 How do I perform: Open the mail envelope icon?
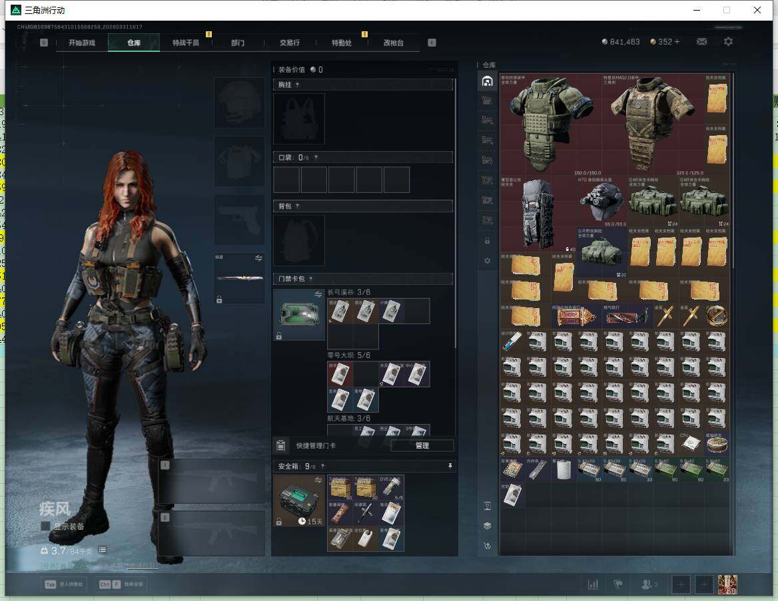pyautogui.click(x=701, y=42)
